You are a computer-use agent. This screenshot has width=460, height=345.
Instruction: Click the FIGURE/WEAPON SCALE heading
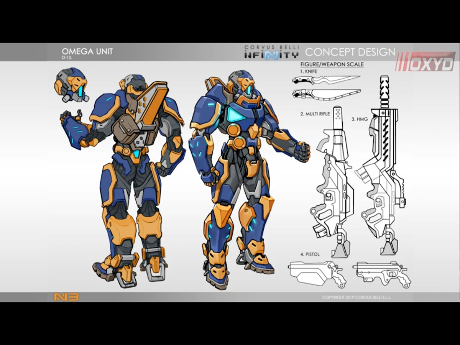[332, 64]
